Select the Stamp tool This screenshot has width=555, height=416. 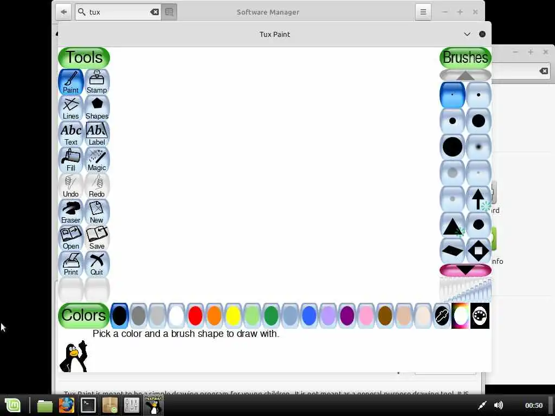[97, 82]
